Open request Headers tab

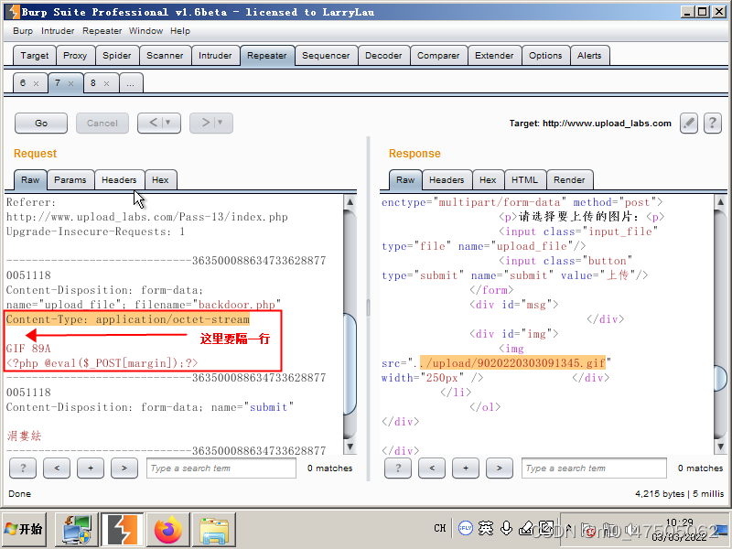coord(119,179)
